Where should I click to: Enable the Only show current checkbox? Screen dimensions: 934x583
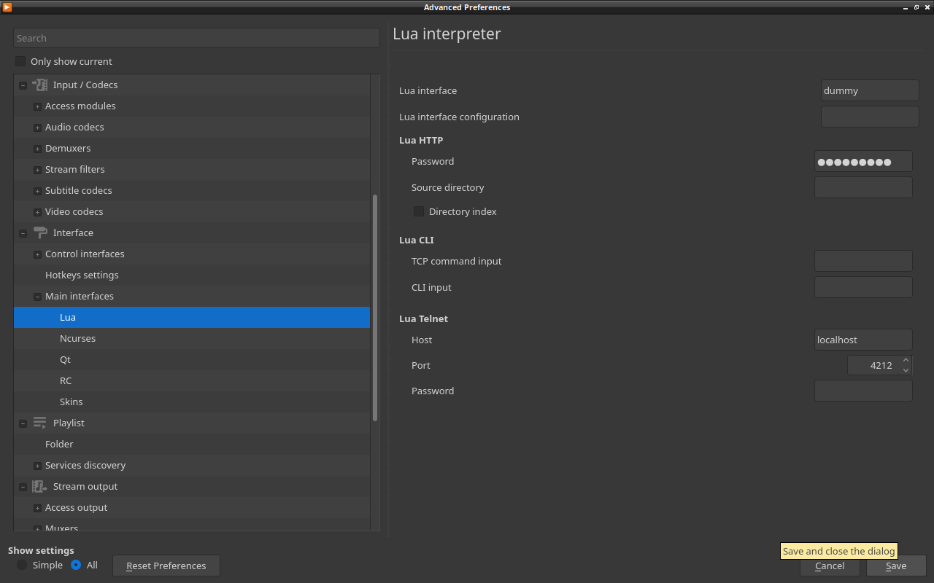(x=20, y=61)
